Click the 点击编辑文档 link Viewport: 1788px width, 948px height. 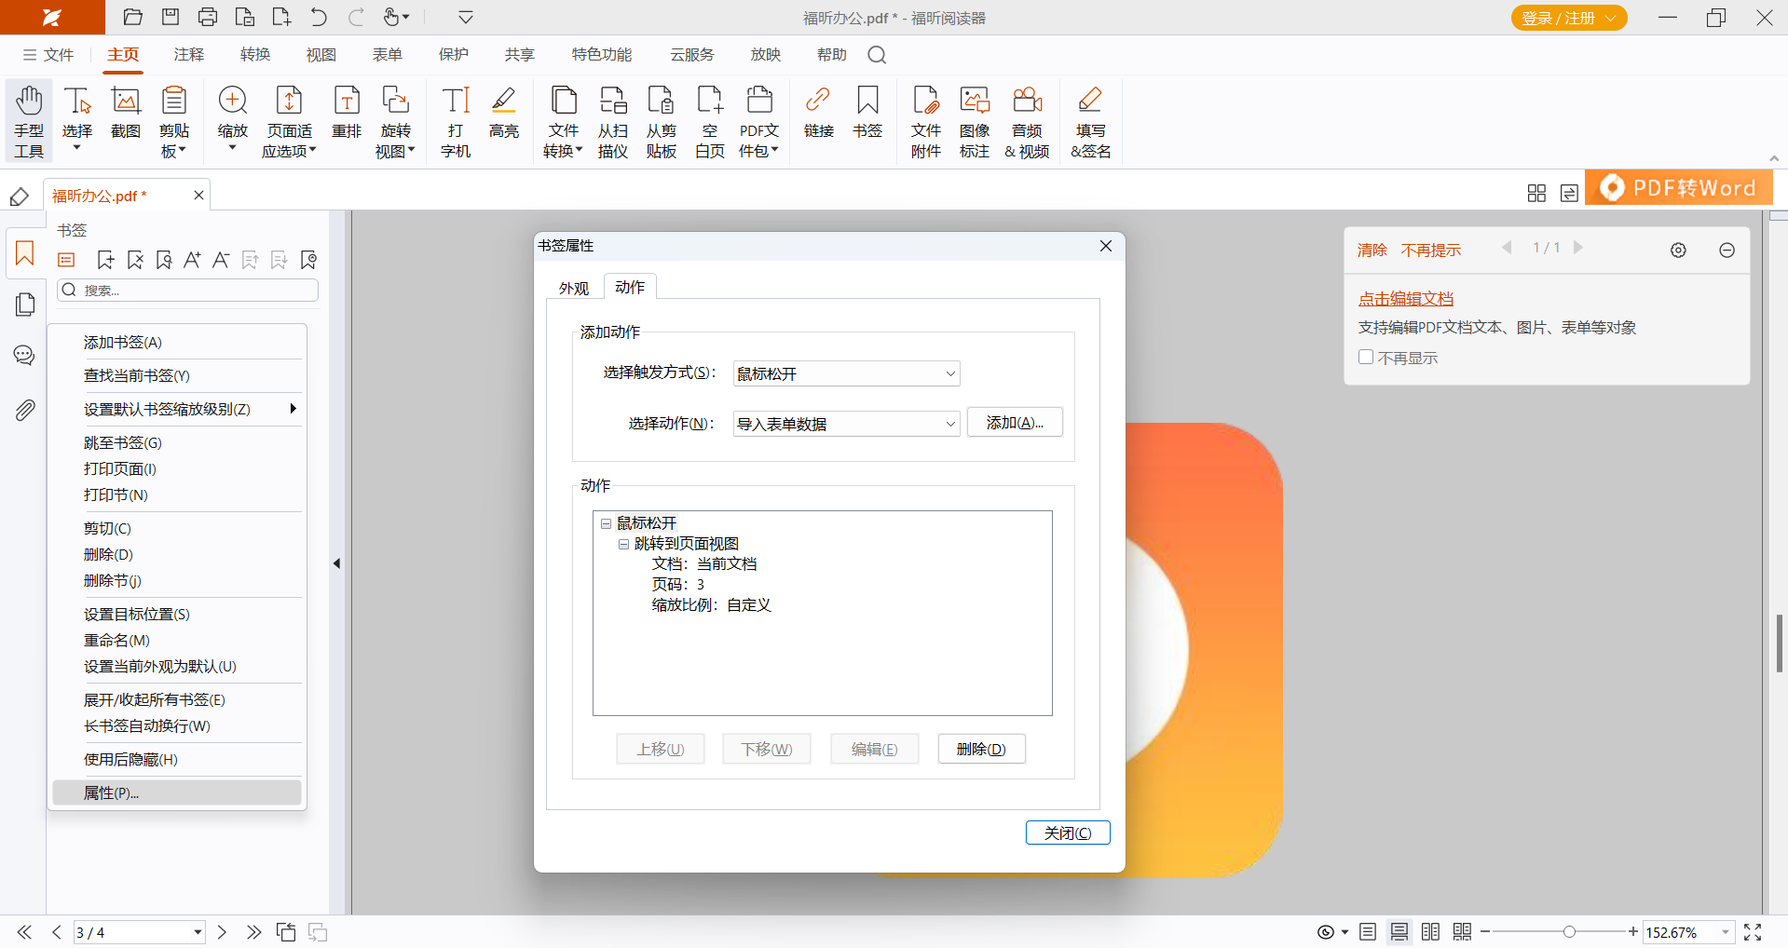pyautogui.click(x=1405, y=299)
